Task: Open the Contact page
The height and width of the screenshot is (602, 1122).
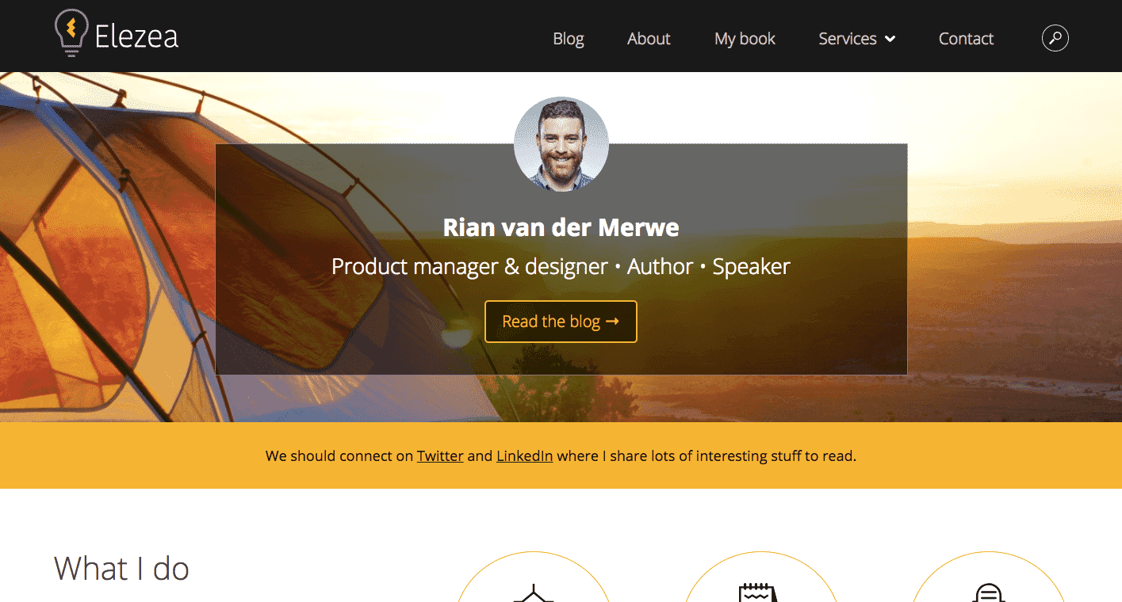Action: (x=966, y=39)
